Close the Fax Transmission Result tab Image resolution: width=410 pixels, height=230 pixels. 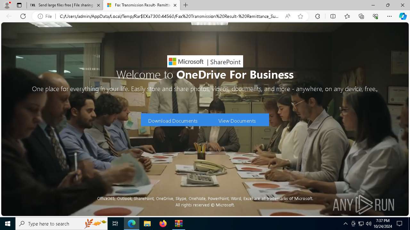175,5
